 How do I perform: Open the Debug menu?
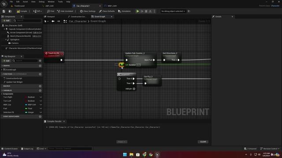41,2
